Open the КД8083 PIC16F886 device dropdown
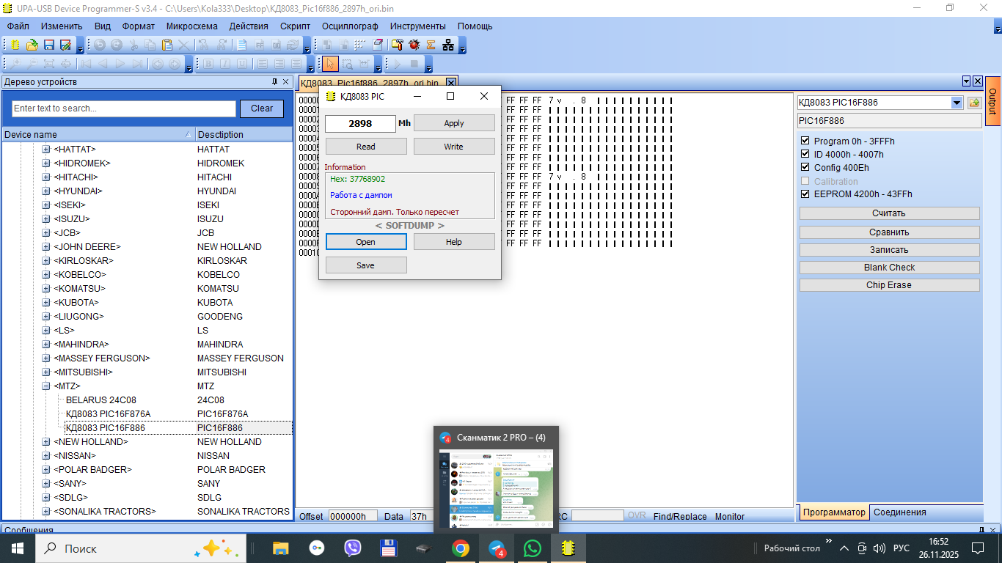 957,103
